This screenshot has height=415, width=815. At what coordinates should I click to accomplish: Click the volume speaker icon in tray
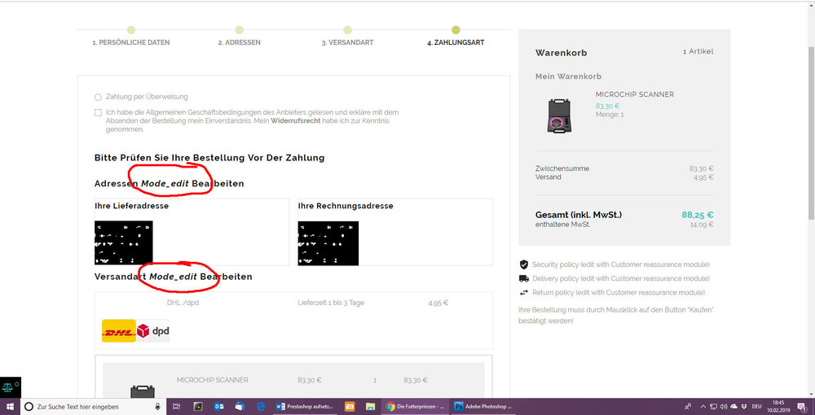(x=724, y=407)
